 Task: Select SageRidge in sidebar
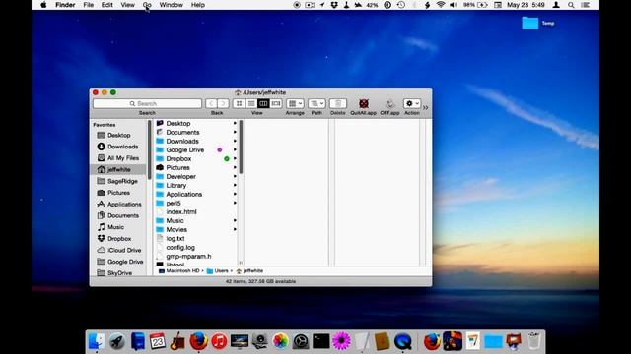click(x=122, y=181)
